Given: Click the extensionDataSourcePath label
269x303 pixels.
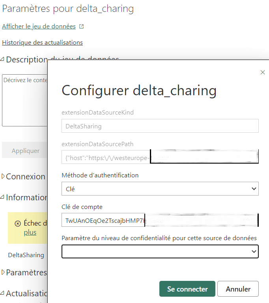Looking at the screenshot, I should click(97, 144).
